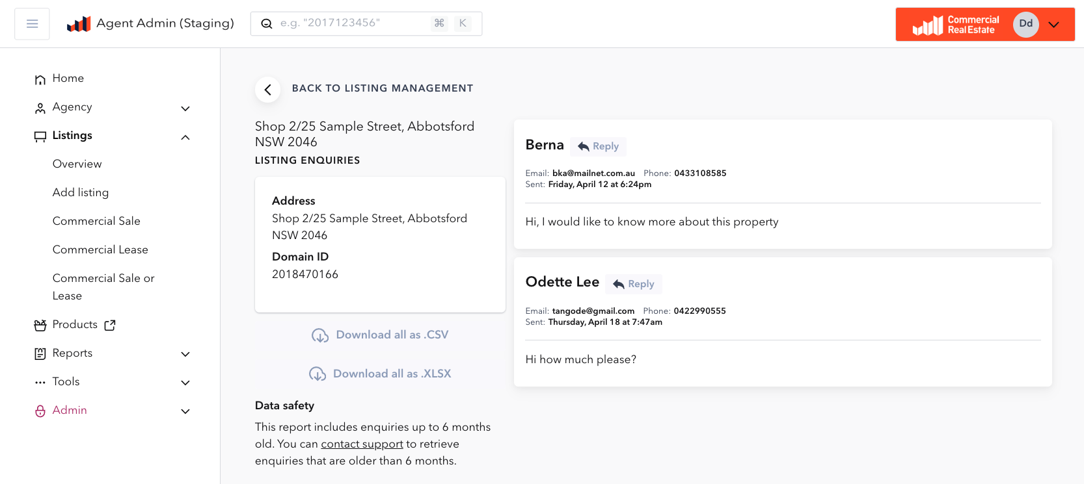
Task: Click the Commercial Real Estate logo
Action: point(956,25)
